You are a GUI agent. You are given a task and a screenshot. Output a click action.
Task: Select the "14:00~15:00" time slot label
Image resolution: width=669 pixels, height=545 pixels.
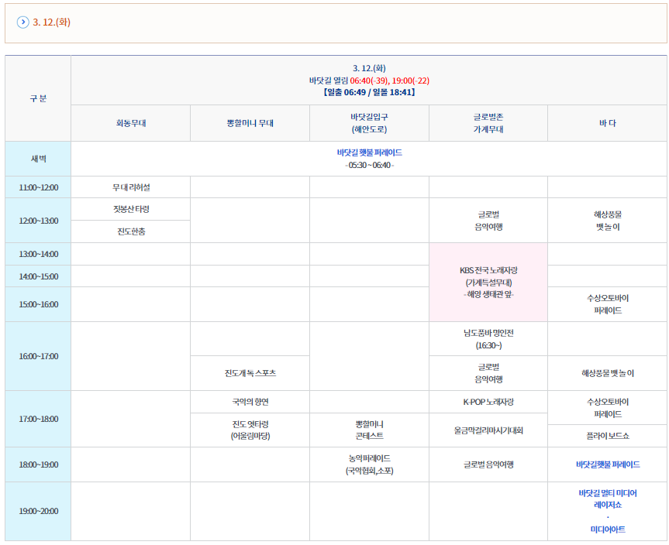point(38,276)
